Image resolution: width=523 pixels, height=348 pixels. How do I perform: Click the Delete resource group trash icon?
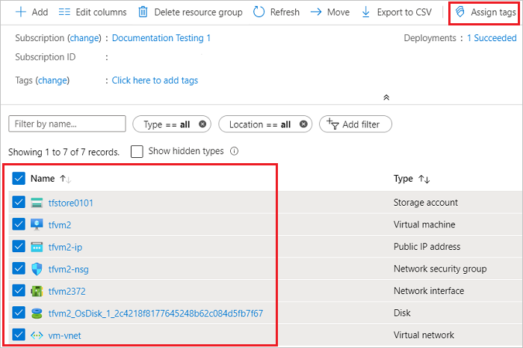[143, 12]
